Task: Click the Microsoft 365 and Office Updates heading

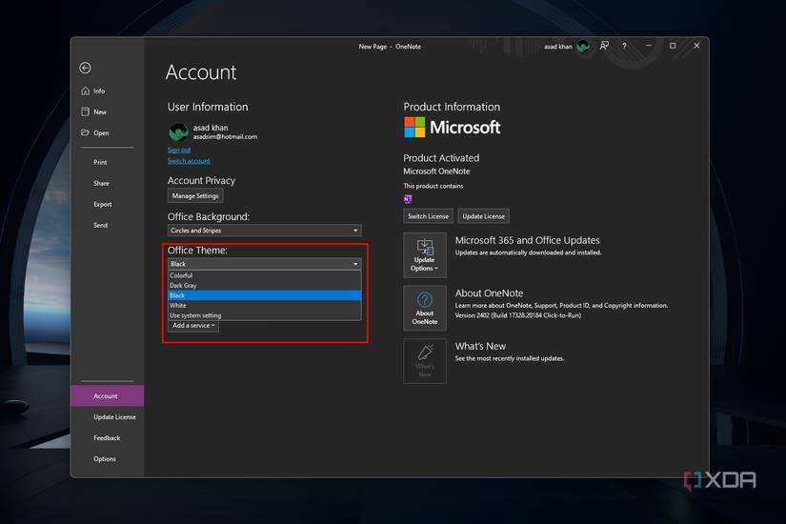Action: [x=528, y=240]
